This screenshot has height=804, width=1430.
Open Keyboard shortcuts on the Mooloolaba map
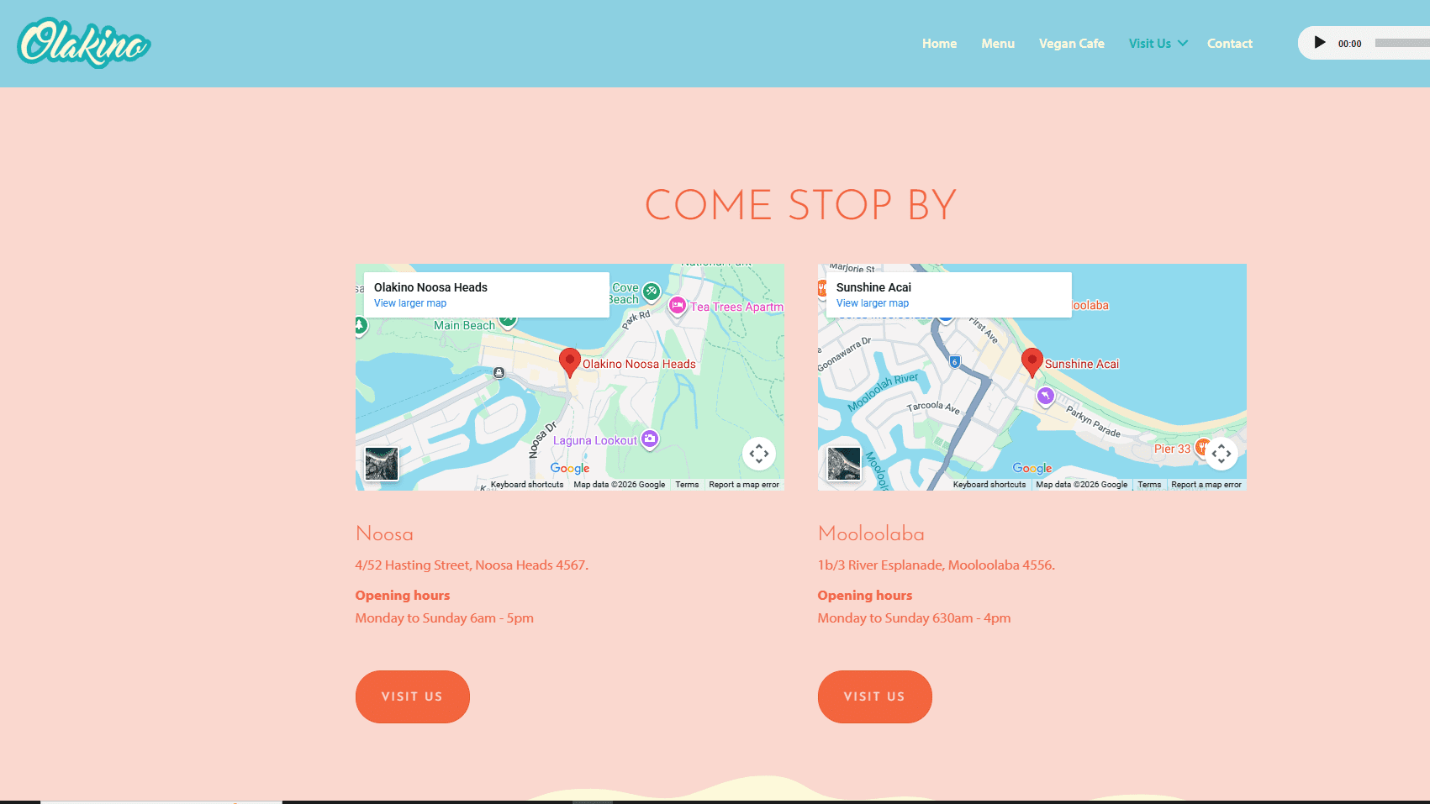989,485
